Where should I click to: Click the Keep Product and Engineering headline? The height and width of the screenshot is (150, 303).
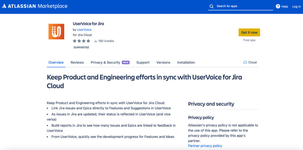pyautogui.click(x=144, y=81)
